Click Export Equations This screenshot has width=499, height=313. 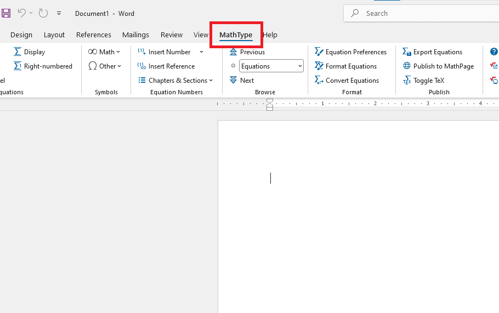click(432, 52)
